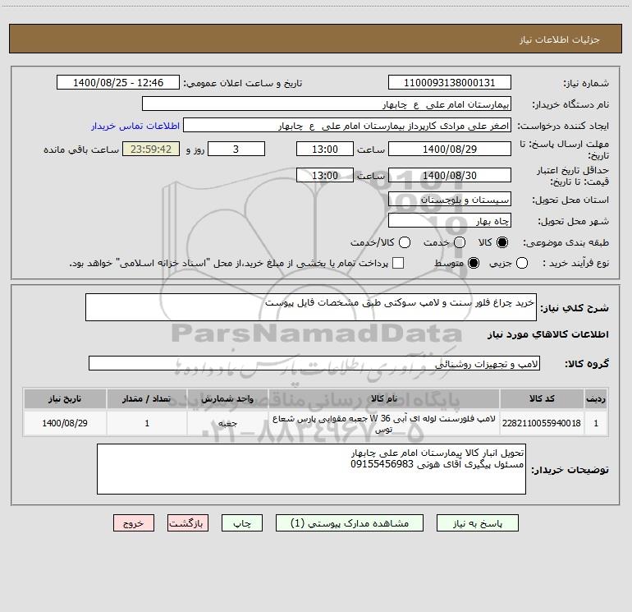
Task: Select the خدمت radio button
Action: point(460,242)
